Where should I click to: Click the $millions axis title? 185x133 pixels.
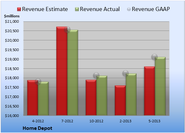(x=12, y=16)
